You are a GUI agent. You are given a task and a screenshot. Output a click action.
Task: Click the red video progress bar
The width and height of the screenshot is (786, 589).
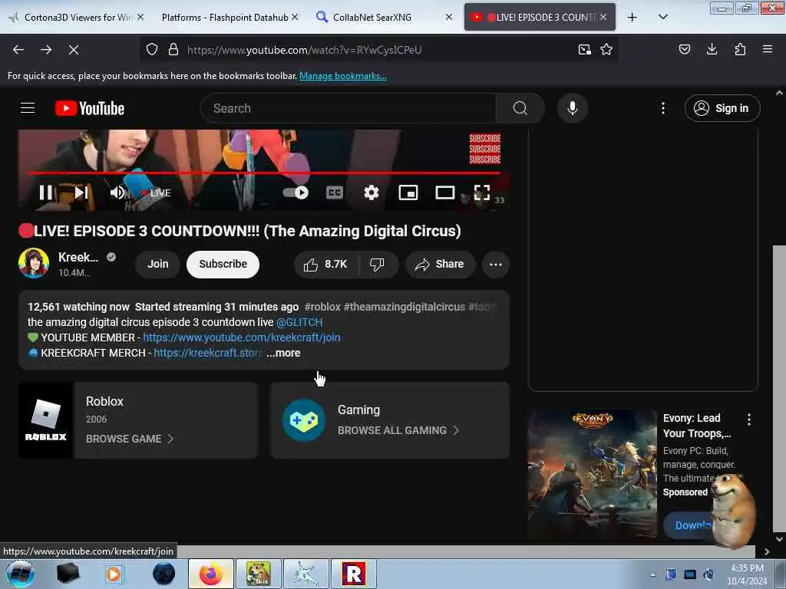[264, 173]
